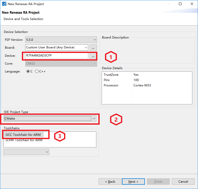Screen dimensions: 198x189
Task: Maximize the New Renesas RA Project window
Action: point(180,4)
